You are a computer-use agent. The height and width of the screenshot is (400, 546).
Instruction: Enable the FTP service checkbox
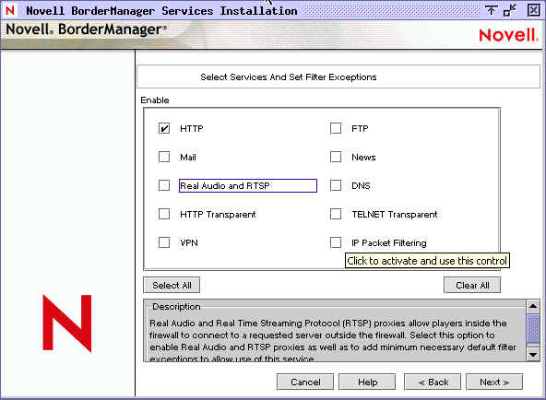click(x=336, y=128)
